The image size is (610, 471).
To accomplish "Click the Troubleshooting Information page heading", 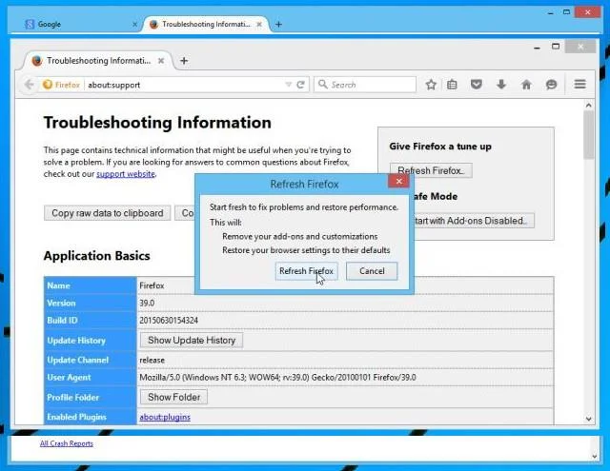I will point(157,123).
